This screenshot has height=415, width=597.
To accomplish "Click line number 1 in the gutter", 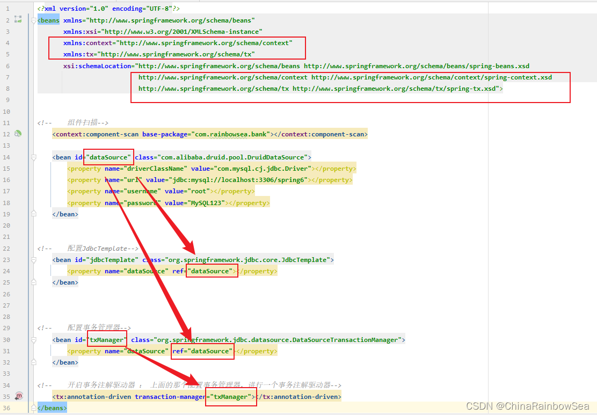I will 8,9.
